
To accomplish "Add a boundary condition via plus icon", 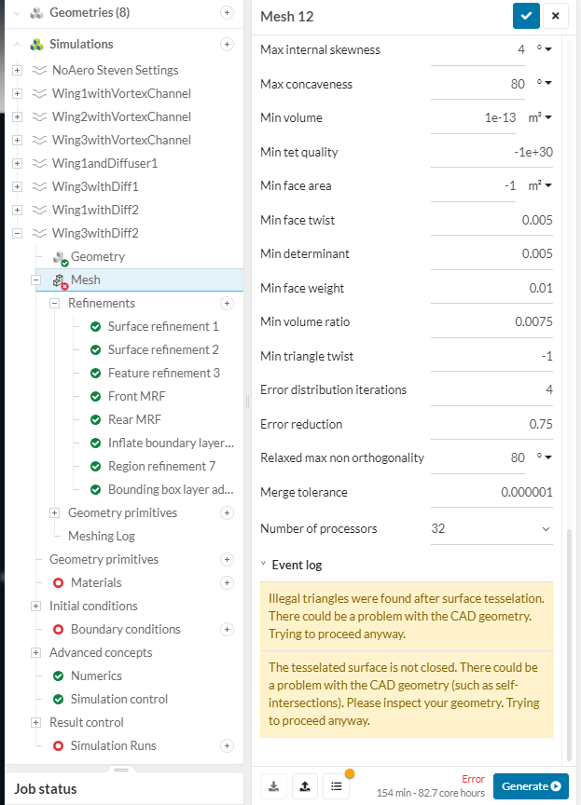I will click(227, 629).
